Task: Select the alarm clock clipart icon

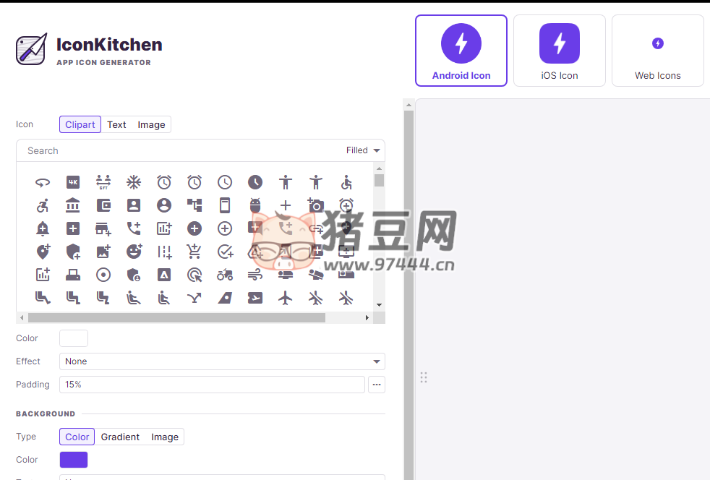Action: click(x=163, y=182)
